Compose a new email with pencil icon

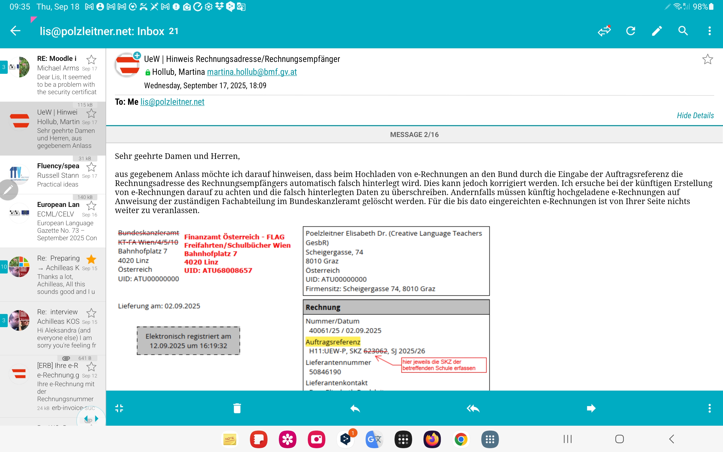point(657,31)
